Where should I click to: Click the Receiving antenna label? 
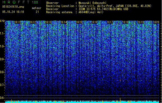pos(59,12)
